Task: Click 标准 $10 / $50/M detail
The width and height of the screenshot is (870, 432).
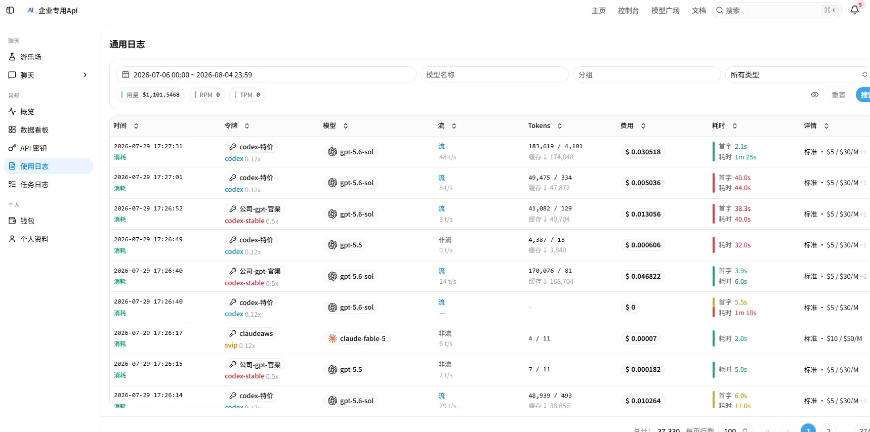Action: coord(833,338)
